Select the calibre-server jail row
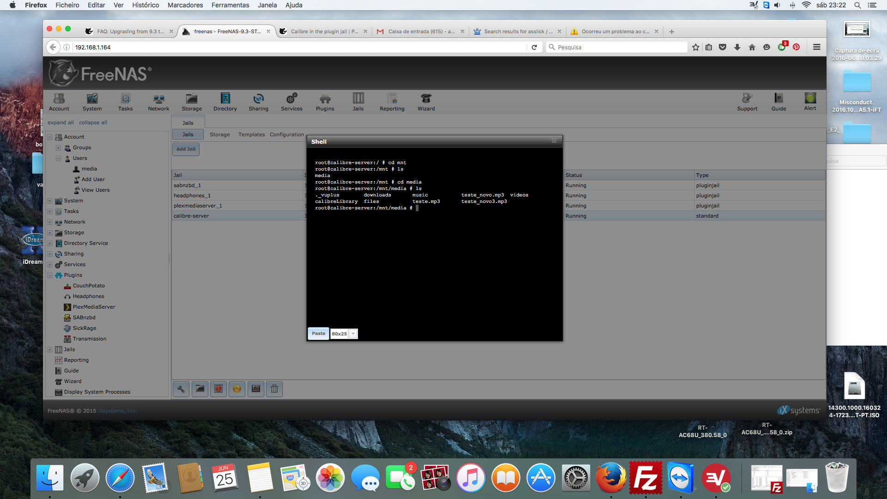887x499 pixels. (498, 216)
